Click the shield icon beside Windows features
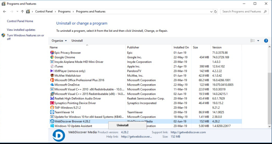 [x=3, y=35]
